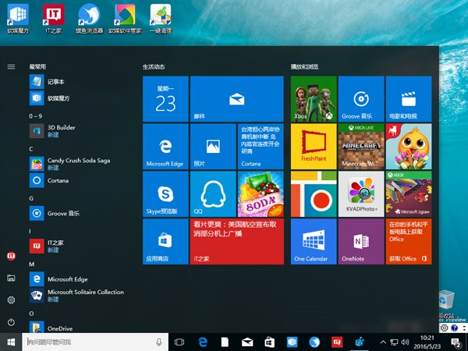Click the 播放和浏览 group header

point(304,66)
